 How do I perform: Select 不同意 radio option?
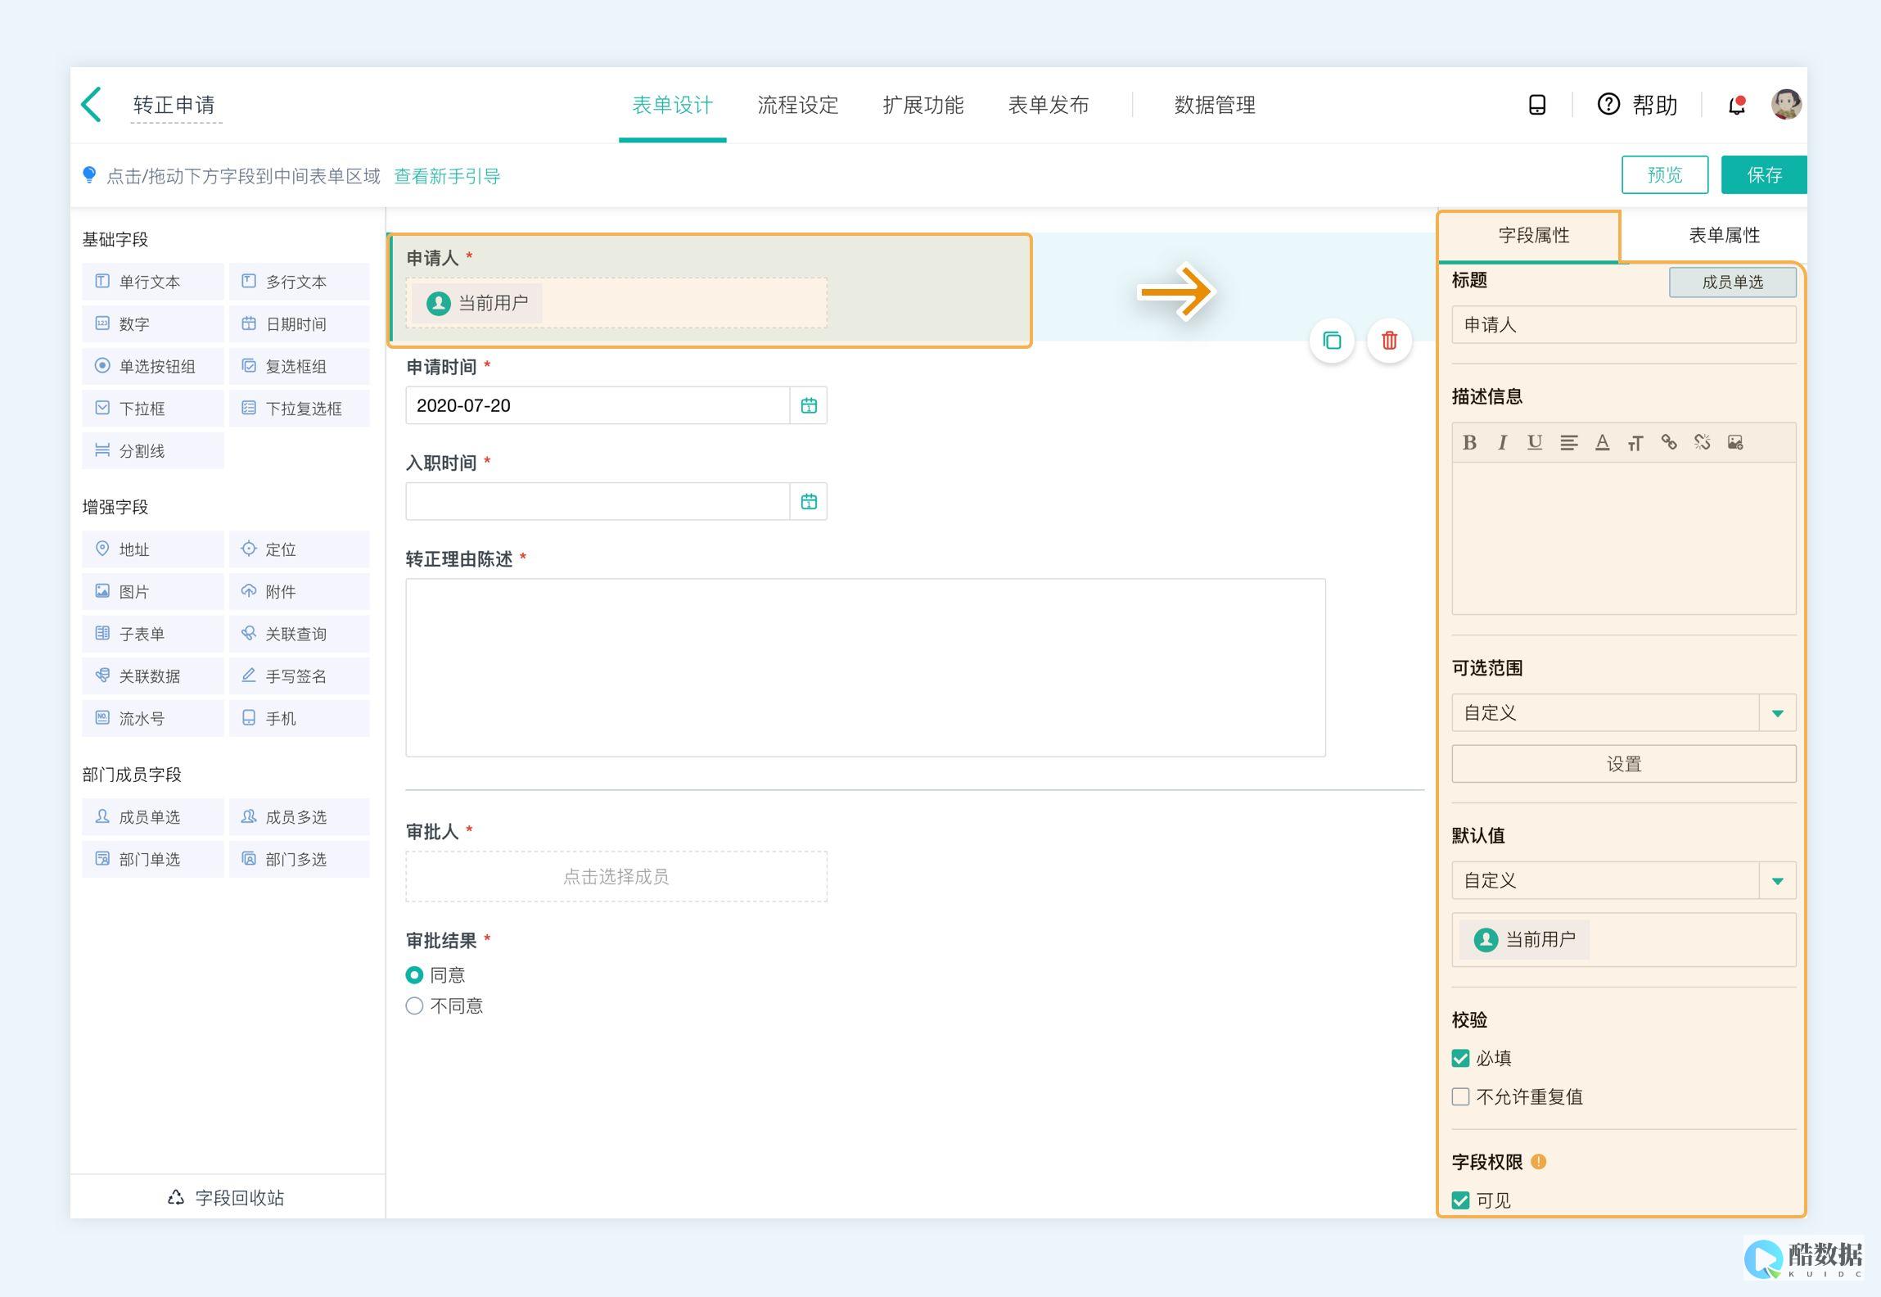tap(414, 1006)
